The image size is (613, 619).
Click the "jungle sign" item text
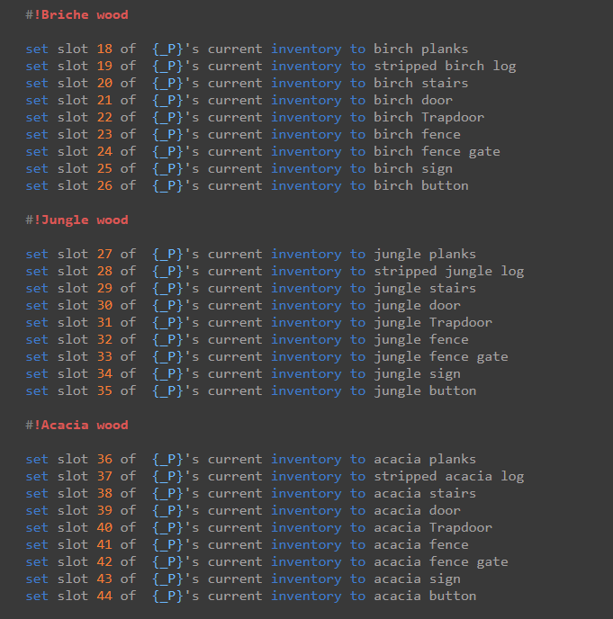tap(417, 373)
